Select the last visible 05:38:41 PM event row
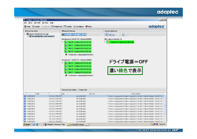The width and height of the screenshot is (197, 139). [94, 121]
